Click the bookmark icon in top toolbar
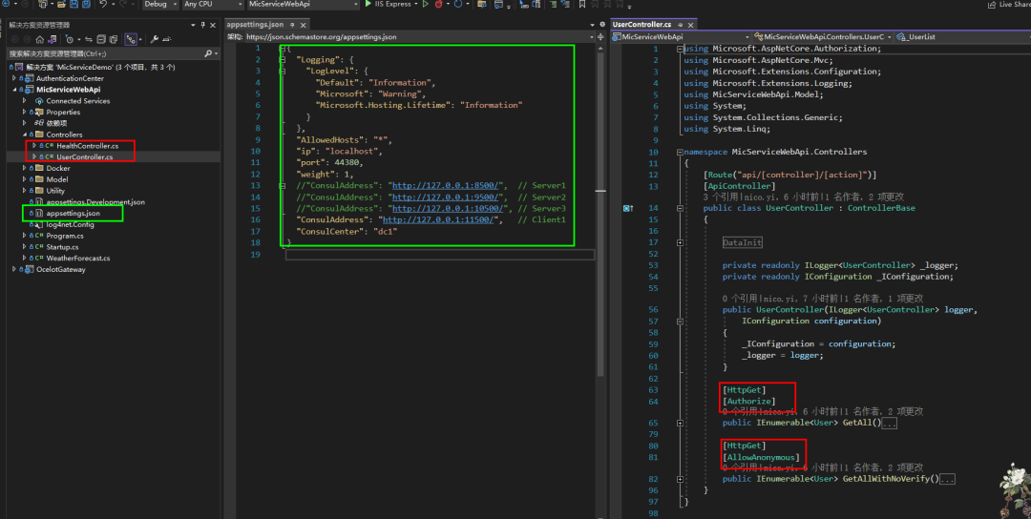Viewport: 1031px width, 519px height. (582, 4)
